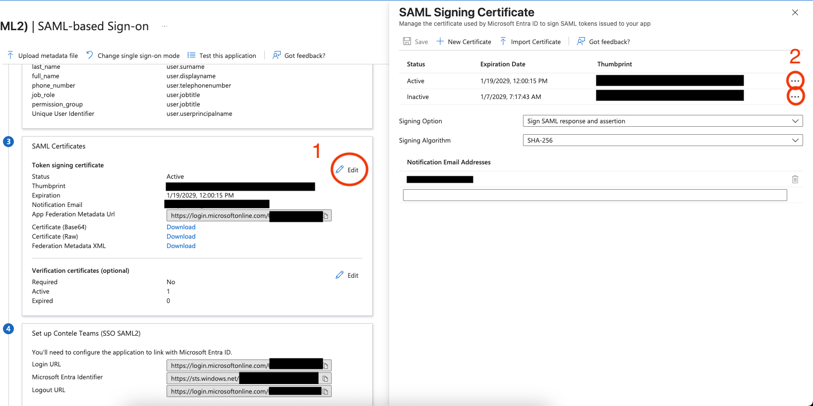The height and width of the screenshot is (406, 813).
Task: Close the SAML Signing Certificate panel
Action: pos(795,12)
